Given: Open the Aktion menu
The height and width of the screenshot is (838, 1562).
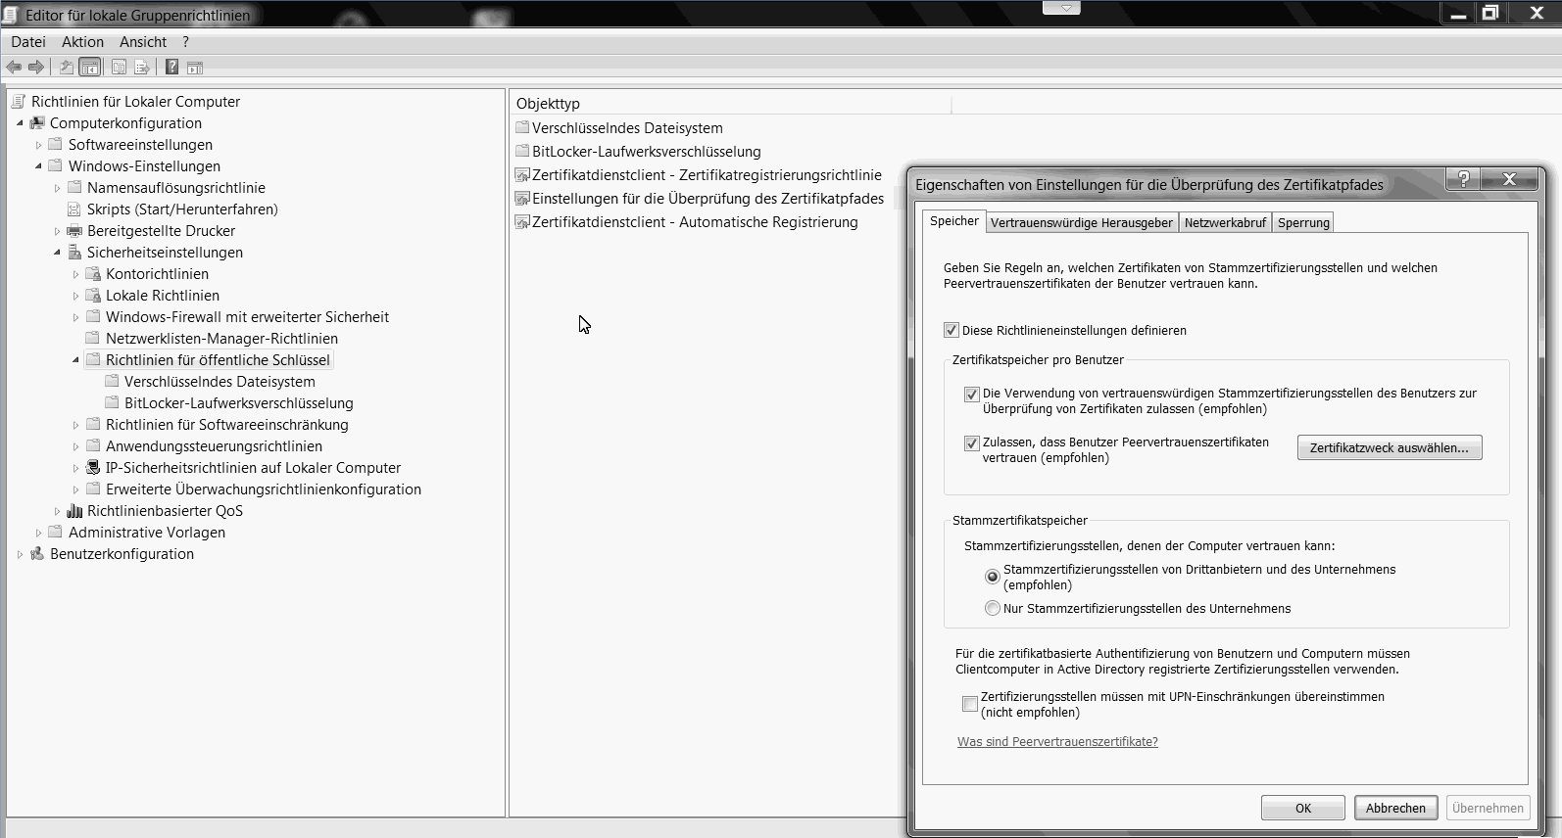Looking at the screenshot, I should tap(82, 42).
